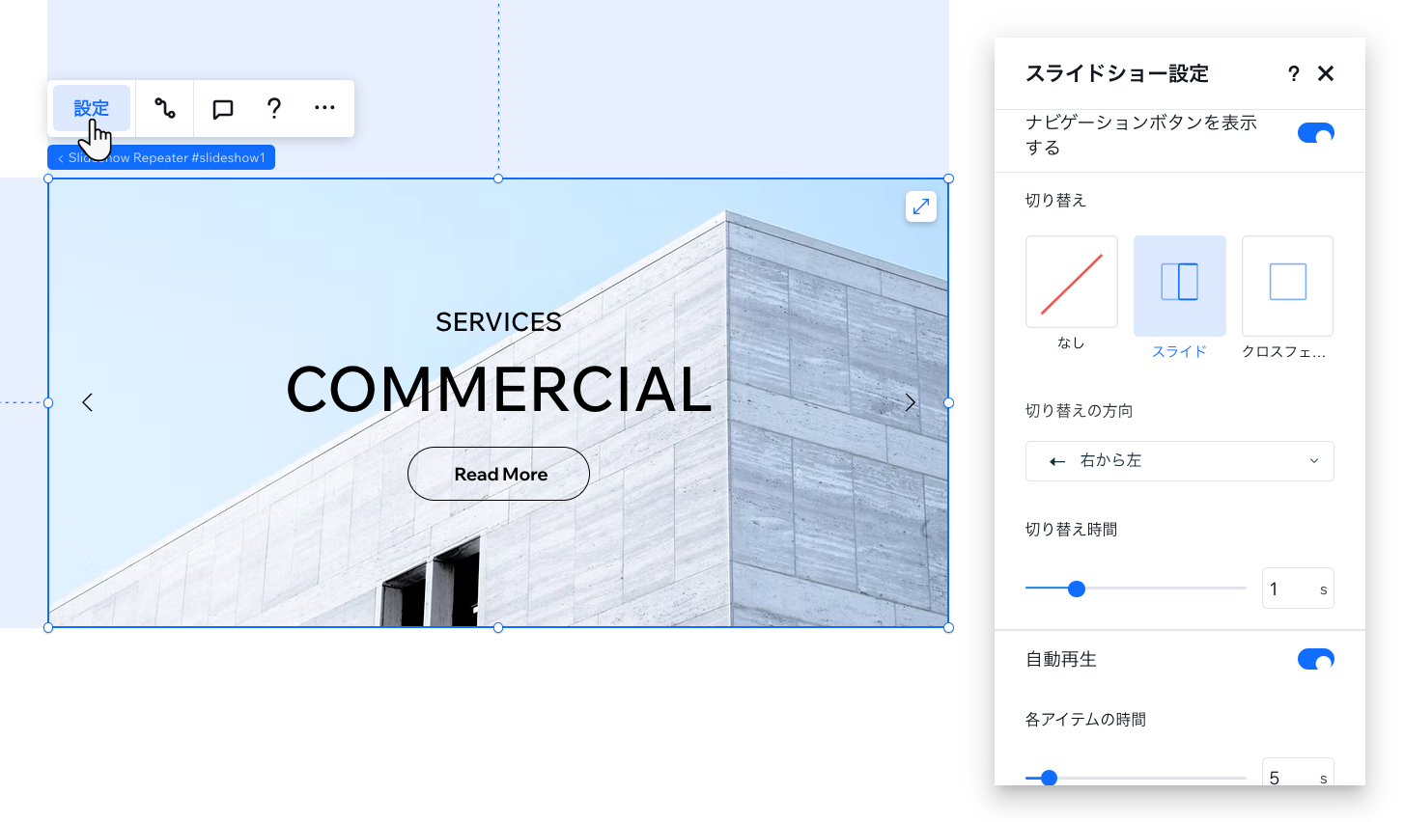The width and height of the screenshot is (1404, 822).
Task: Open the comments speech bubble icon
Action: click(x=223, y=109)
